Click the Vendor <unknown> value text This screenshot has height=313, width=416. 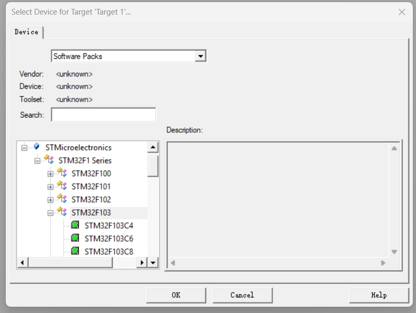pos(74,74)
